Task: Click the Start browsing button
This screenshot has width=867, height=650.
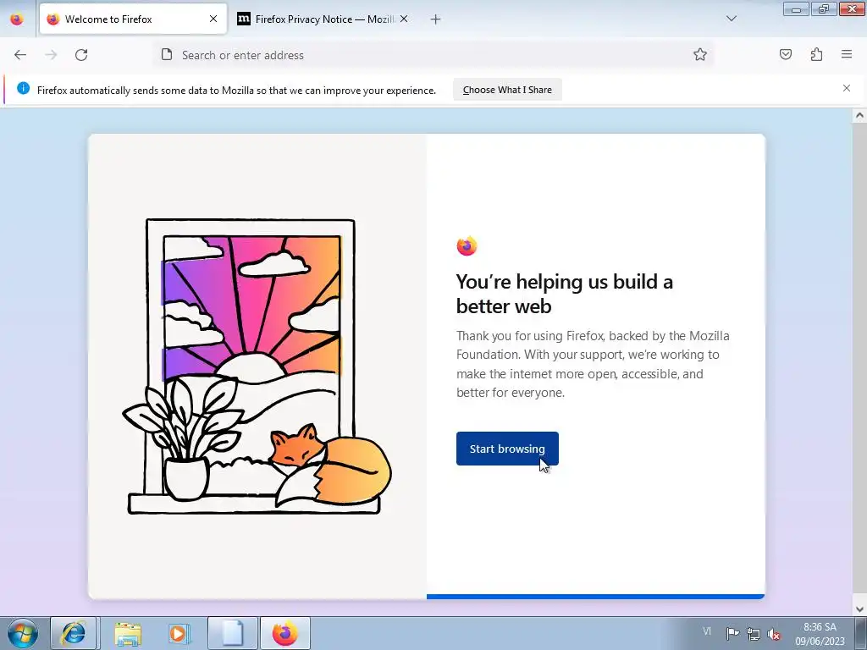Action: click(x=507, y=449)
